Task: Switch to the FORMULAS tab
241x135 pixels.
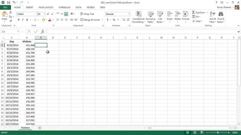Action: [x=64, y=7]
